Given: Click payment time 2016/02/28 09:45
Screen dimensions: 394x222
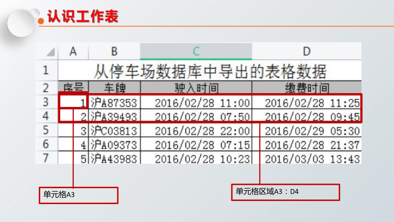Looking at the screenshot, I should point(306,116).
